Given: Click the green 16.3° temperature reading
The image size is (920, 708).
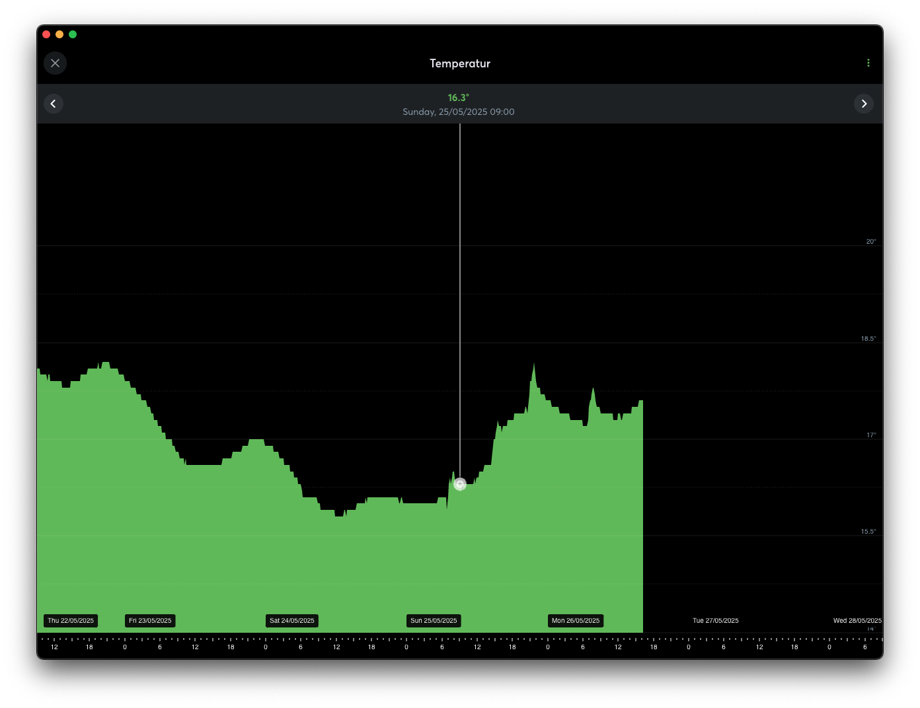Looking at the screenshot, I should click(x=459, y=98).
